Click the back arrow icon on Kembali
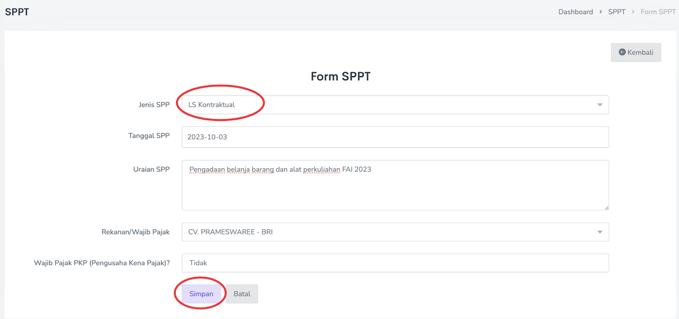Image resolution: width=679 pixels, height=319 pixels. (x=622, y=52)
